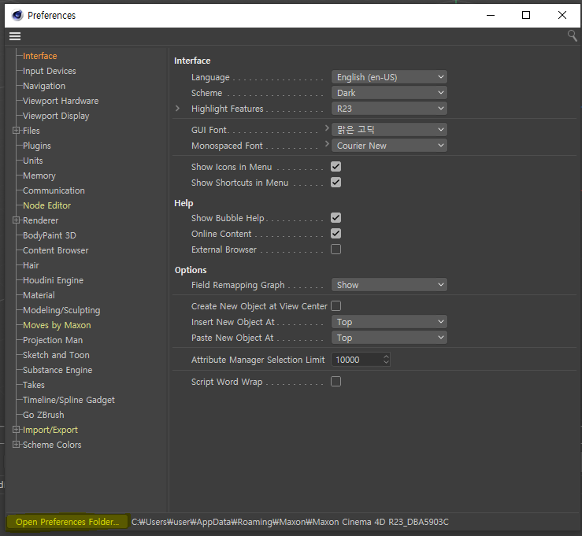The width and height of the screenshot is (582, 536).
Task: Select Input Devices category
Action: [50, 71]
